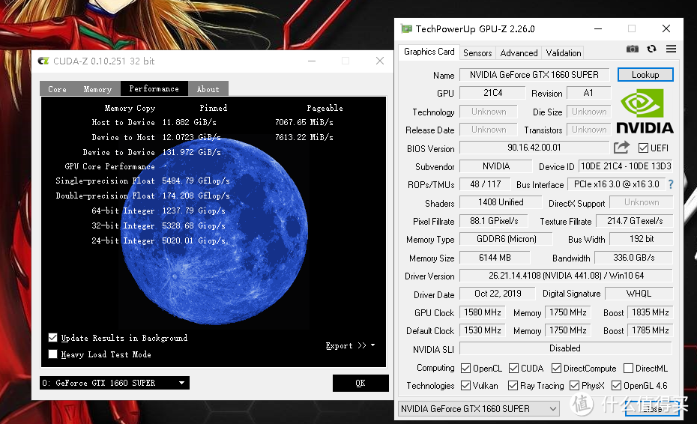Click the Host to Device pageable 7067.65 MiB/s value
697x424 pixels.
(304, 122)
